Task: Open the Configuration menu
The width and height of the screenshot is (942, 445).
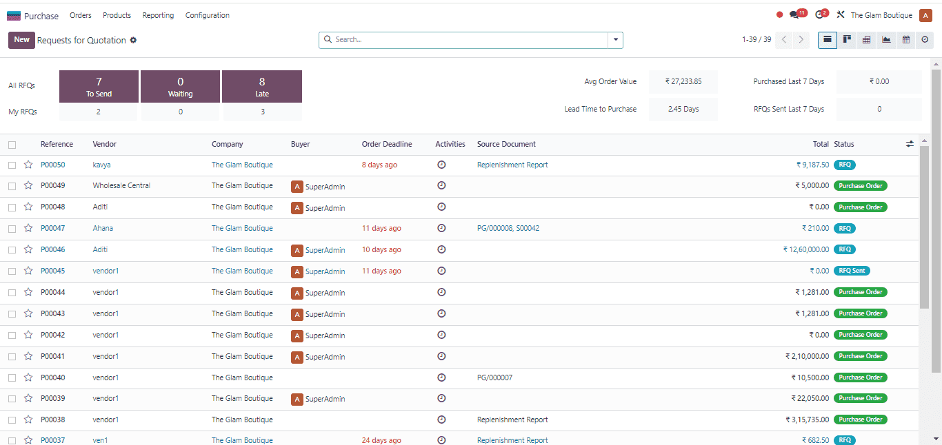Action: (x=207, y=15)
